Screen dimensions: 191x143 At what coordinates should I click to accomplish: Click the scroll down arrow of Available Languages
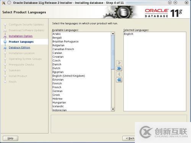click(x=113, y=109)
